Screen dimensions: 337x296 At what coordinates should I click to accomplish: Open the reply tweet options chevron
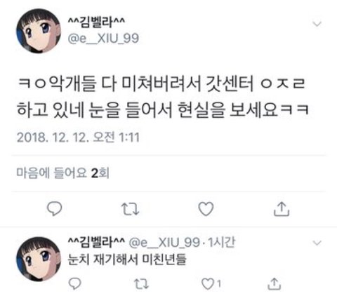pos(317,243)
